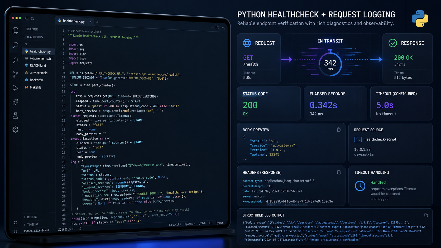Click 'No timeout' under Timeout (Configured)
Viewport: 441px width, 248px height.
386,114
